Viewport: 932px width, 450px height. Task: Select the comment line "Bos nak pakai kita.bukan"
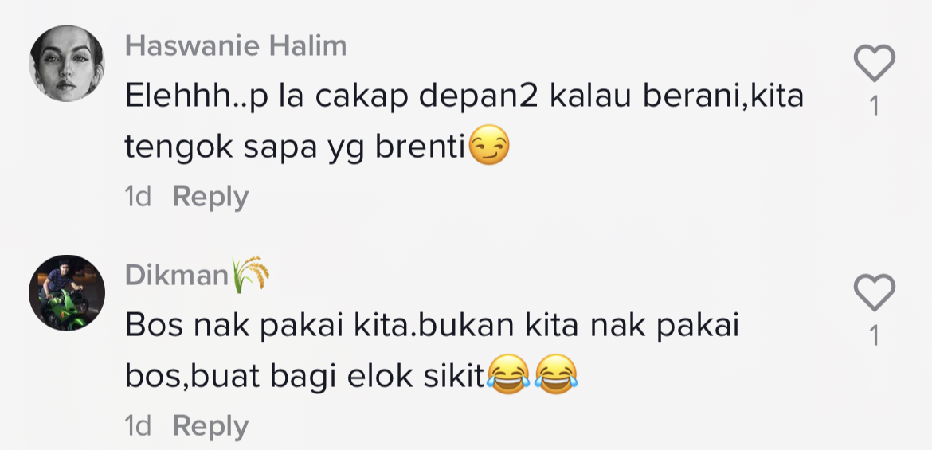tap(432, 327)
